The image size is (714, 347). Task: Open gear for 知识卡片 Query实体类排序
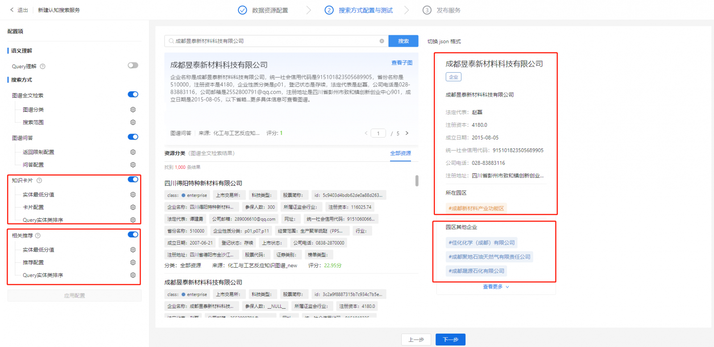[133, 220]
